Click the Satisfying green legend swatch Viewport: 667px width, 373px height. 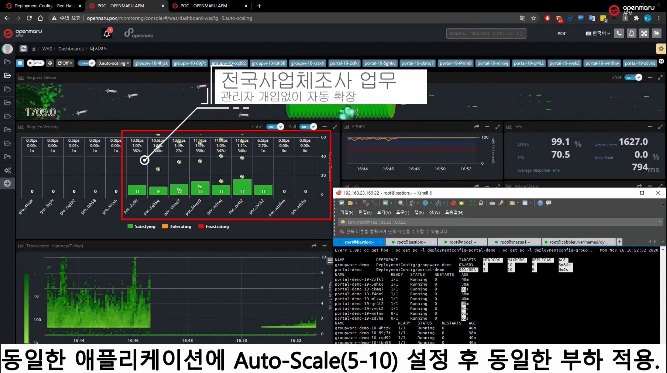[130, 226]
